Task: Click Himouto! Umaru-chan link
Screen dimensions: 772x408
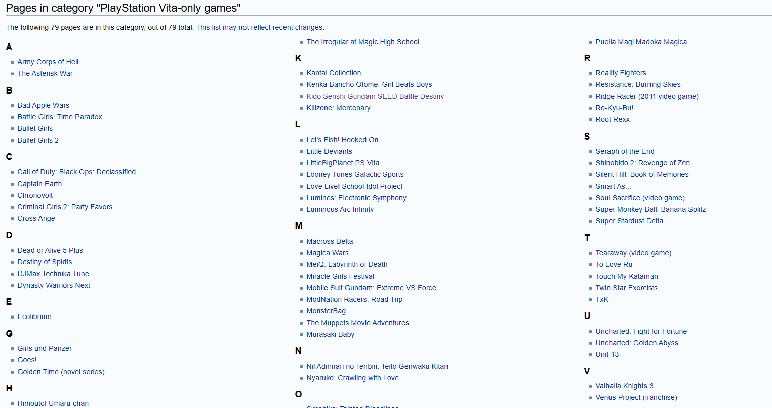Action: (53, 403)
